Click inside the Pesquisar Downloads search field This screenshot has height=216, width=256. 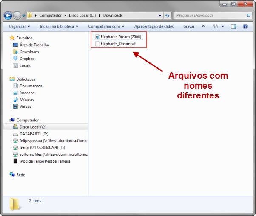click(x=208, y=16)
